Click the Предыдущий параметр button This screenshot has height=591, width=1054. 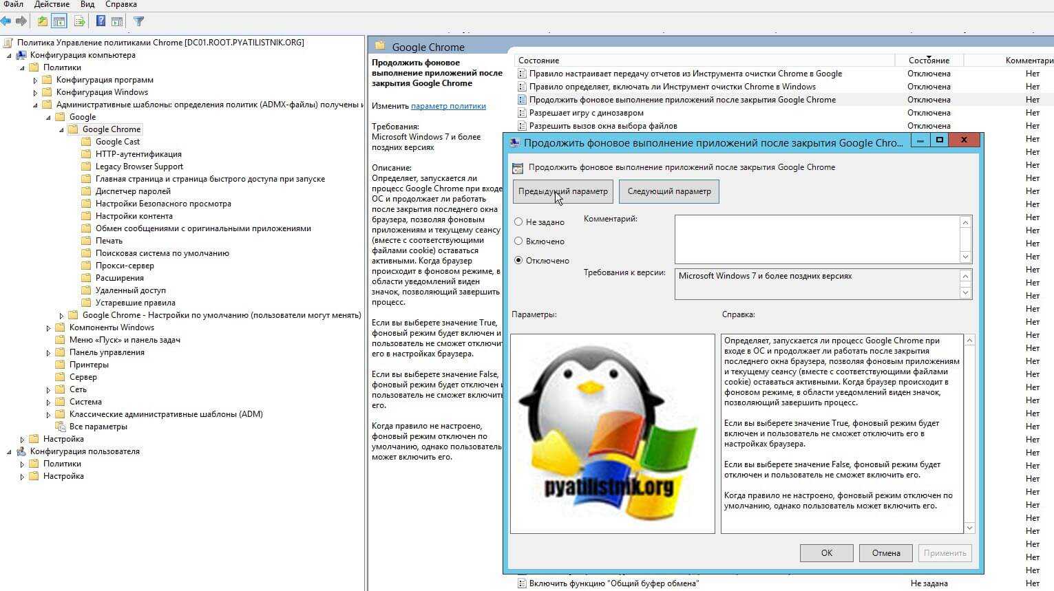click(x=563, y=191)
